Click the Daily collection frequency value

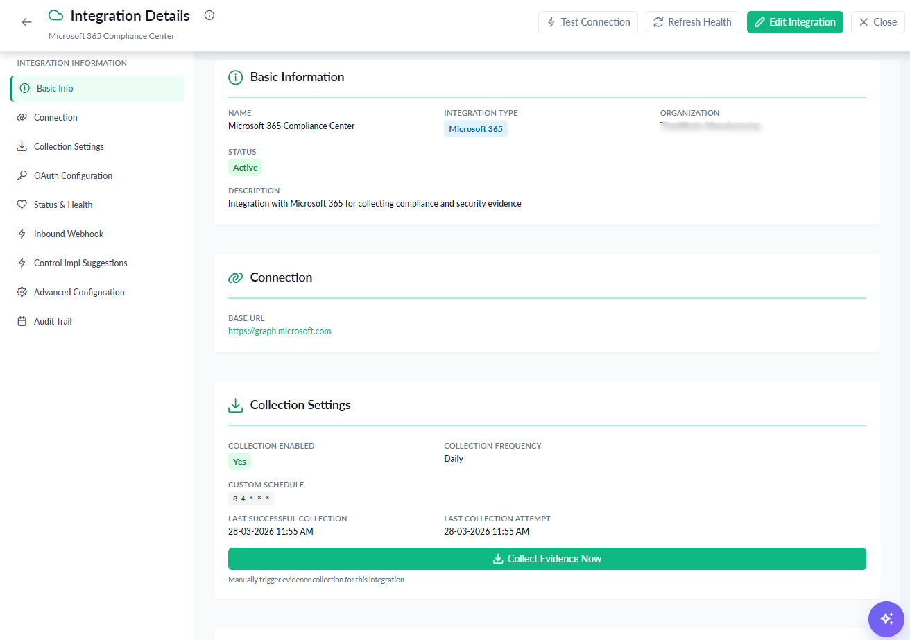point(454,459)
